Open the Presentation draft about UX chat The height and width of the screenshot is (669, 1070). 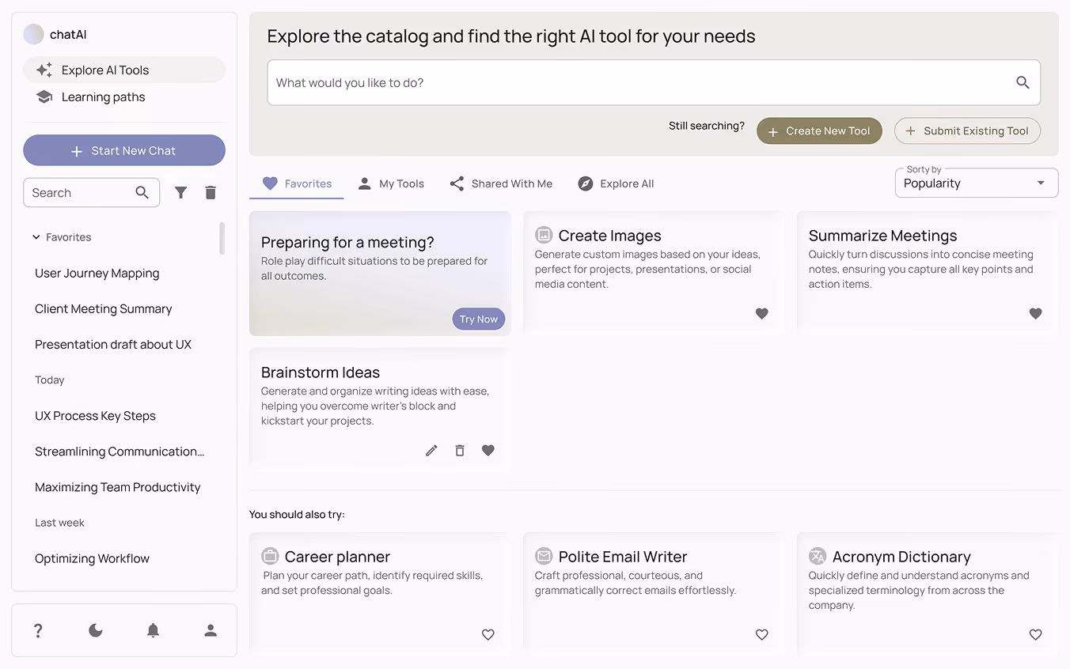coord(113,344)
